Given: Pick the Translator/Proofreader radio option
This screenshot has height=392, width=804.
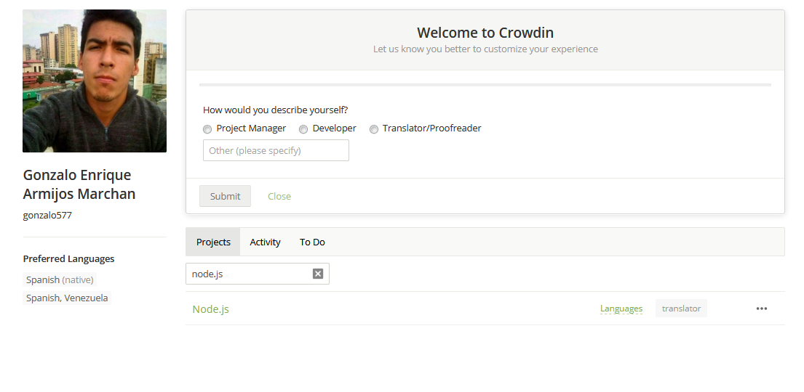Looking at the screenshot, I should click(x=374, y=129).
